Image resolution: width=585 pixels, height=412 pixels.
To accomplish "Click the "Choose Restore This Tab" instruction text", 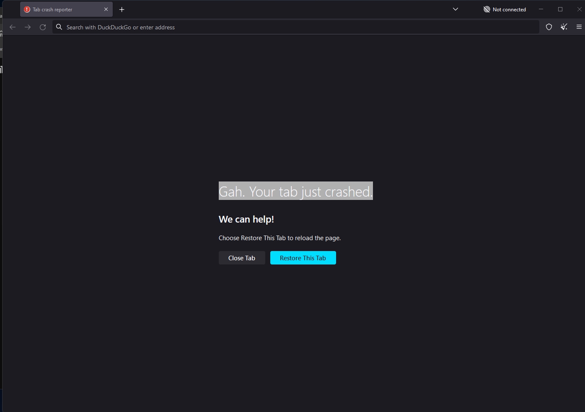I will click(x=280, y=238).
